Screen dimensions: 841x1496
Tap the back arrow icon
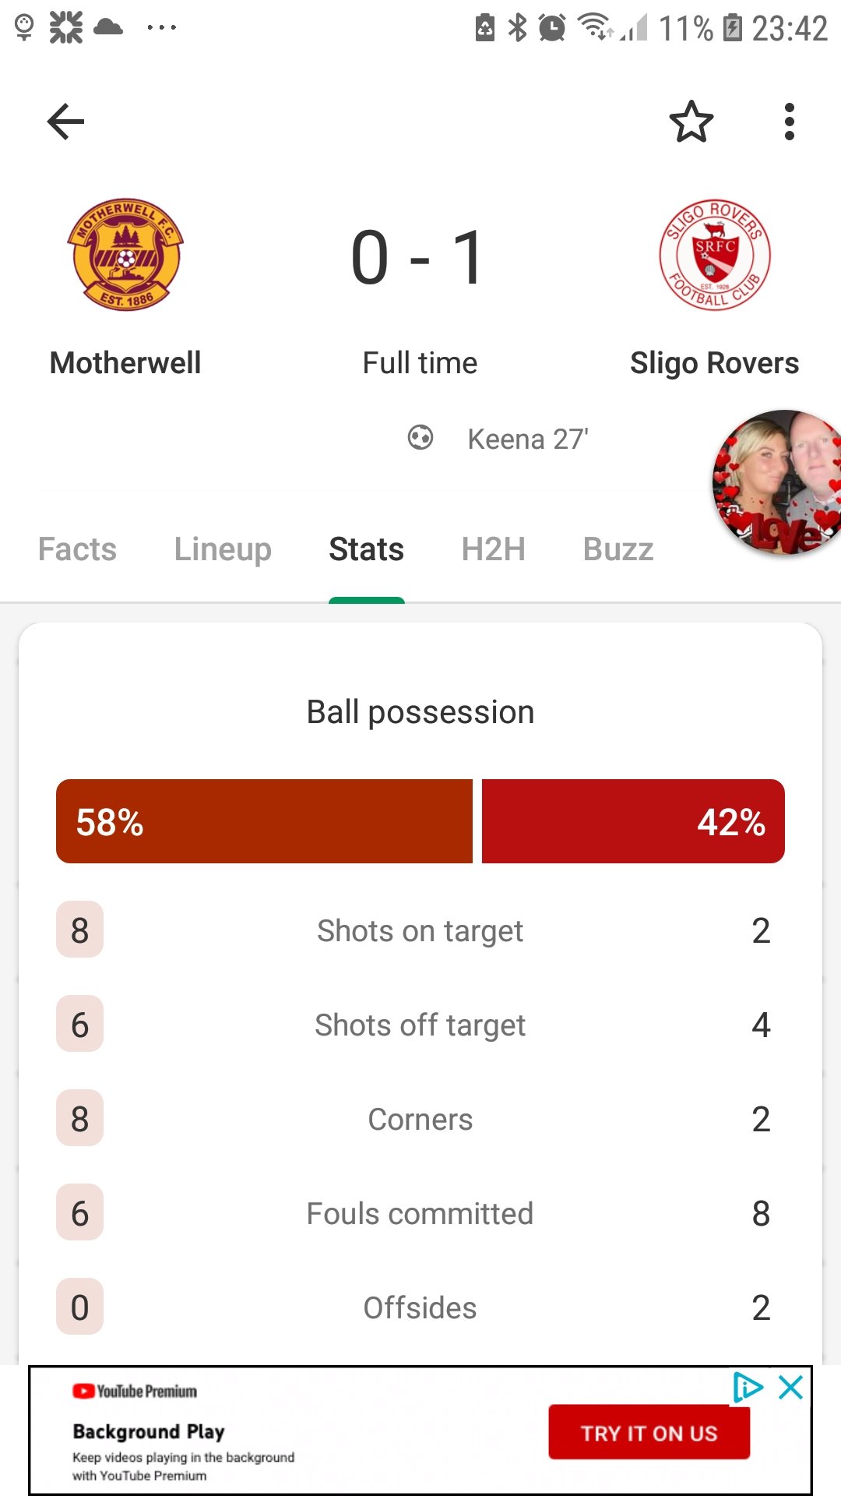(x=65, y=122)
